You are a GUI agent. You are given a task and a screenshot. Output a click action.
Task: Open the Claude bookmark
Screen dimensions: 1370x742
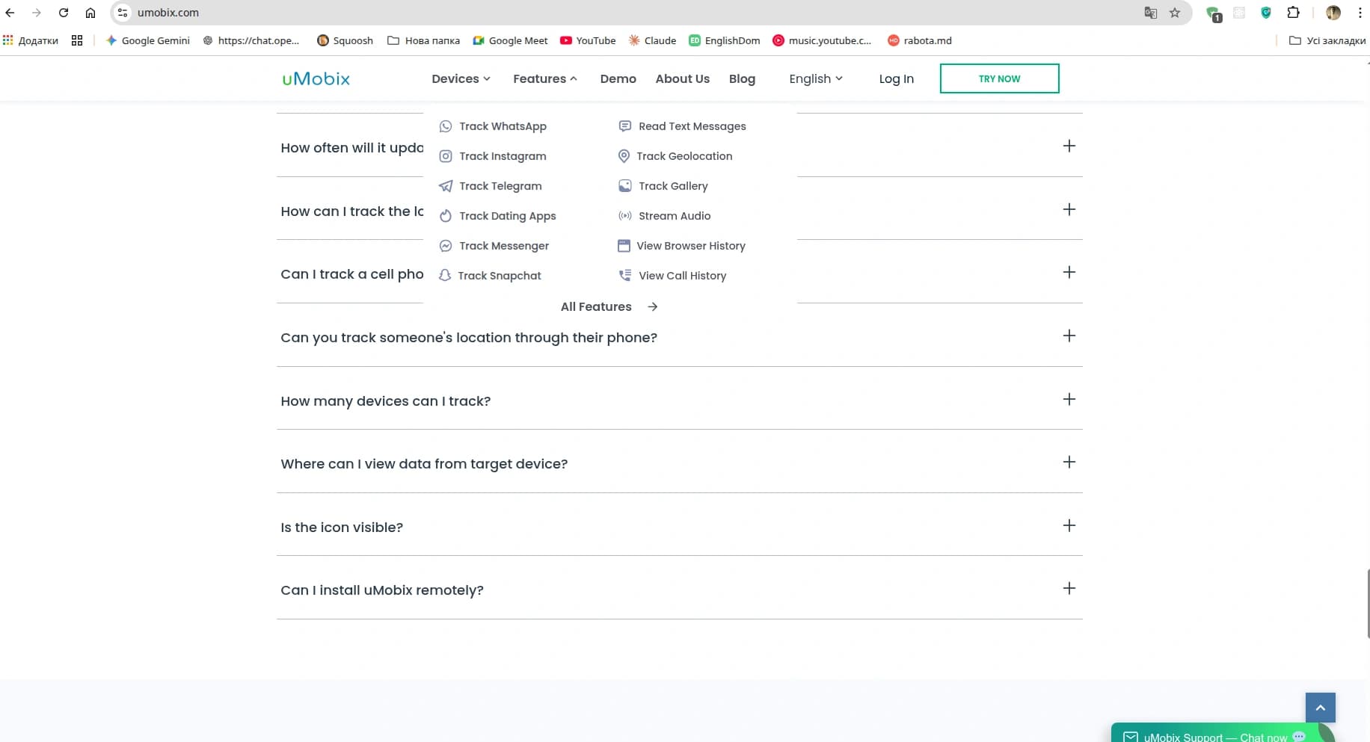652,40
